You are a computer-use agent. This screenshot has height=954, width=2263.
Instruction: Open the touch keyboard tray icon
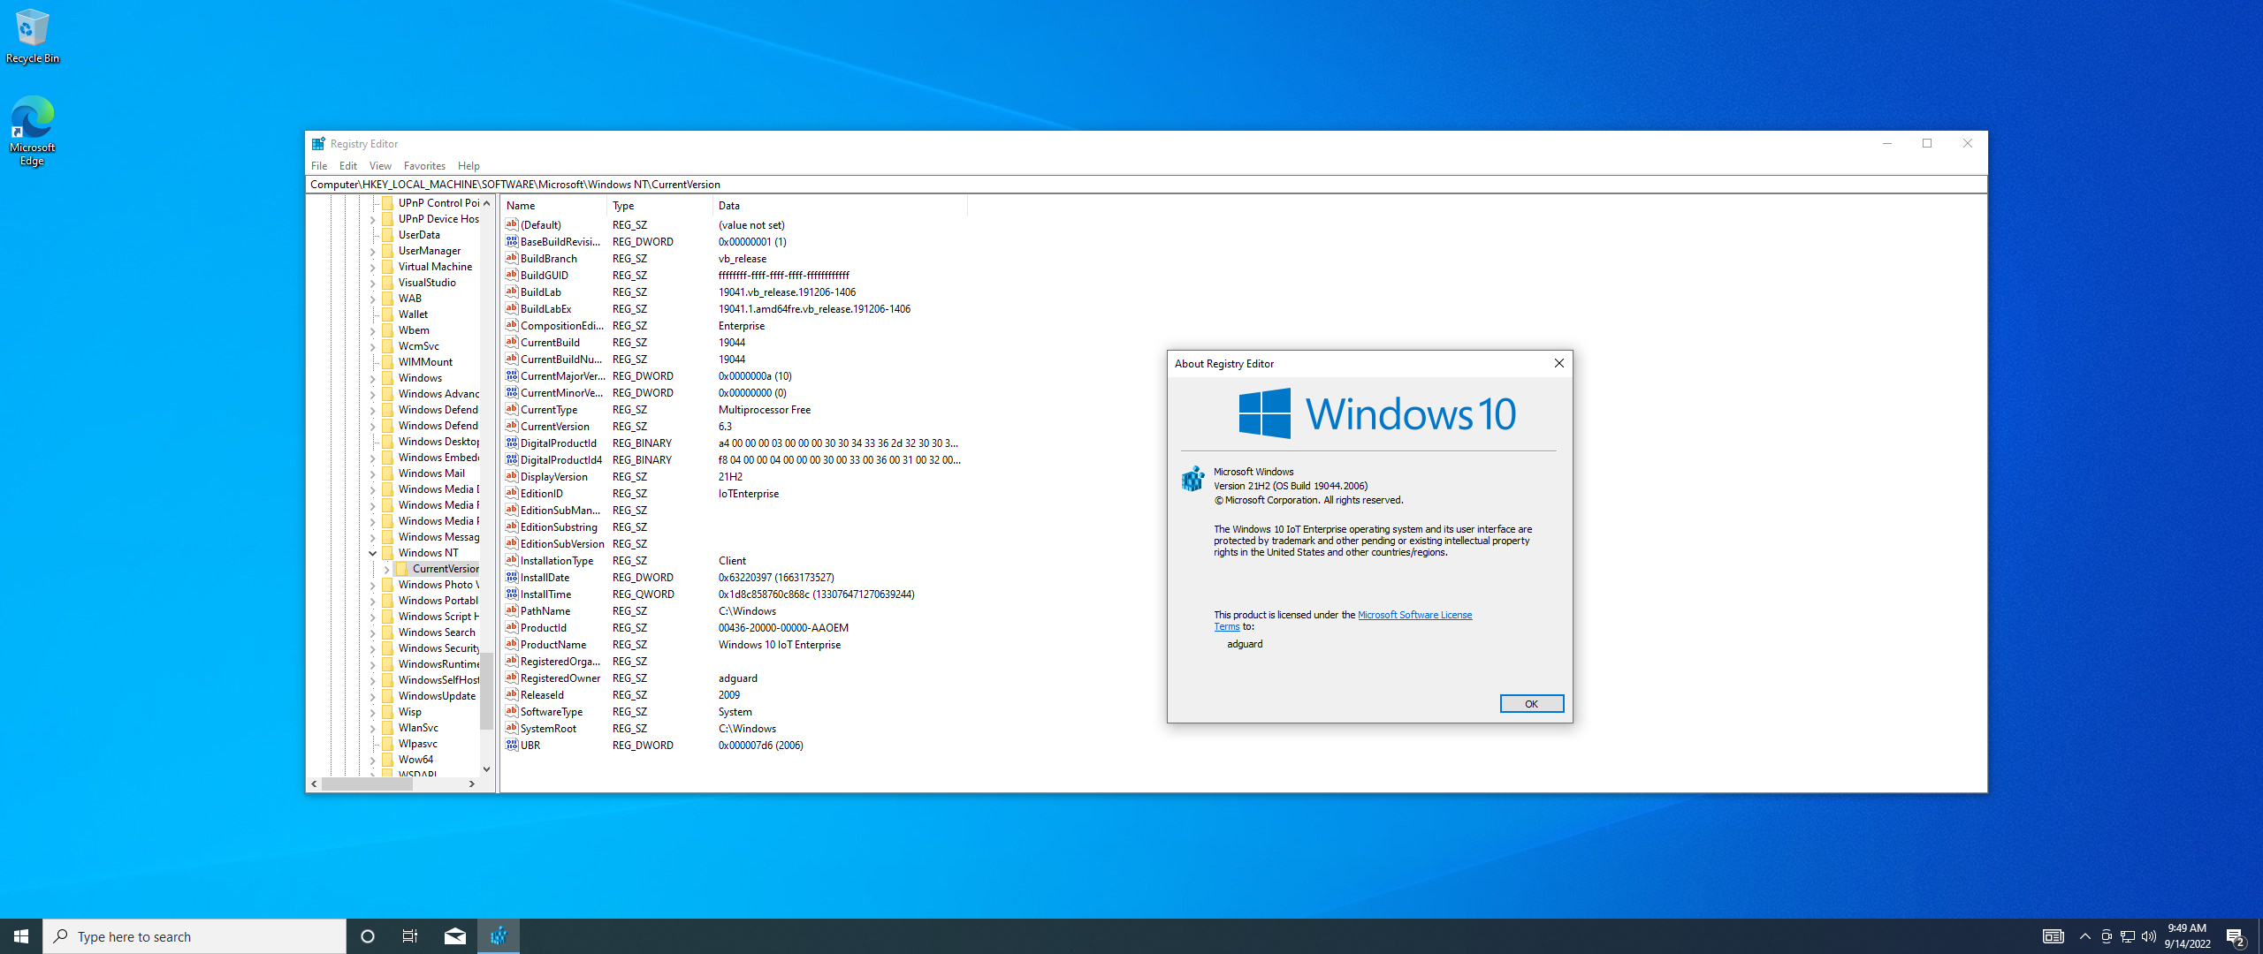click(2053, 936)
